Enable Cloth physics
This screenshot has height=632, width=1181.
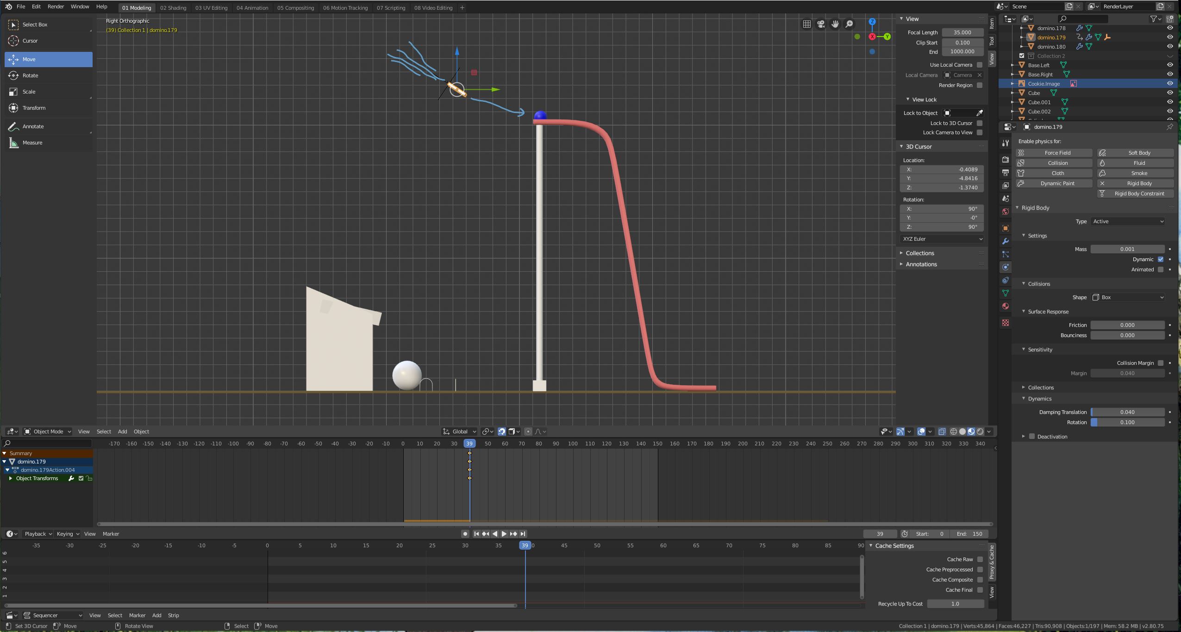1054,173
